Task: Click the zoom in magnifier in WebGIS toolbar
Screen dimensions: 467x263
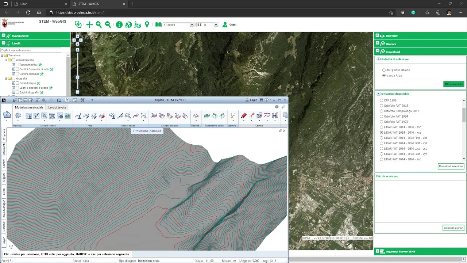Action: [99, 24]
